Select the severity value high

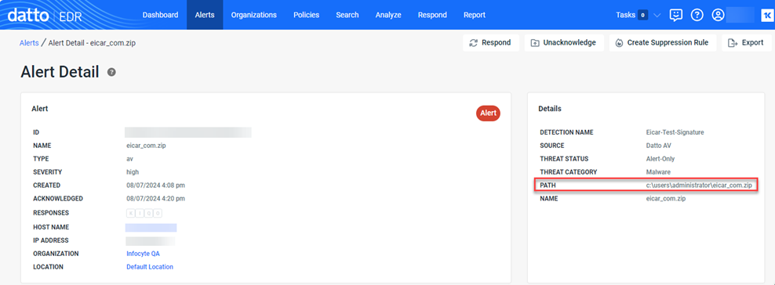click(x=133, y=172)
